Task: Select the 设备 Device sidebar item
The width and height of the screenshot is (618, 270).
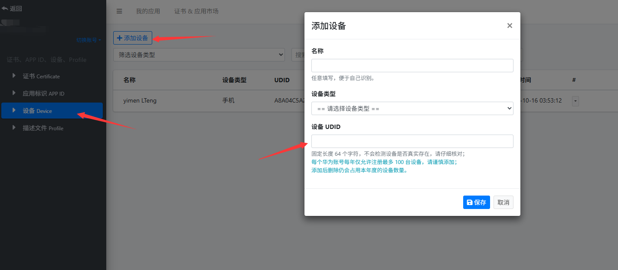Action: pyautogui.click(x=52, y=111)
